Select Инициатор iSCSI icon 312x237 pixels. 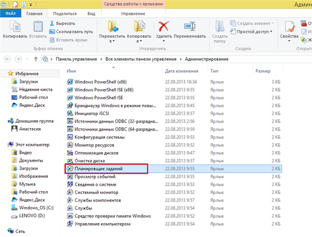pos(70,114)
